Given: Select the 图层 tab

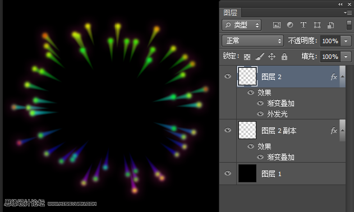Looking at the screenshot, I should pos(230,13).
